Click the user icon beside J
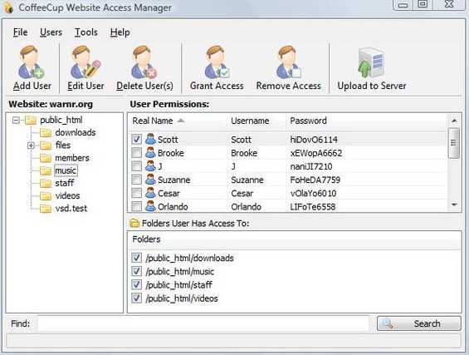469x355 pixels. (x=150, y=166)
